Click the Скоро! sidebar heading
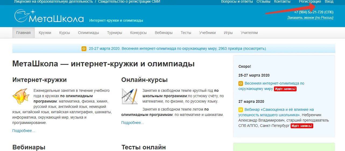Screen dimensions: 345x151 [245, 66]
